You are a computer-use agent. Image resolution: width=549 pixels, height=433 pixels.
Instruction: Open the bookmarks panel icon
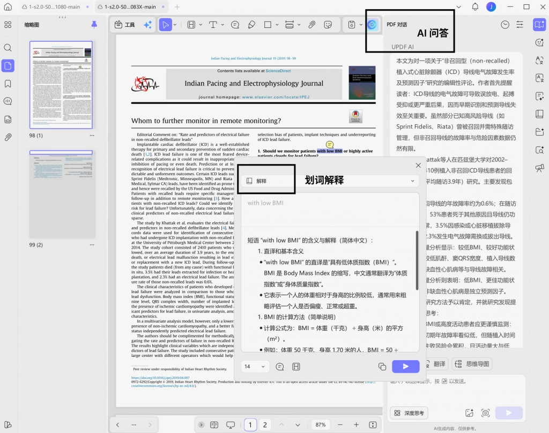point(8,84)
